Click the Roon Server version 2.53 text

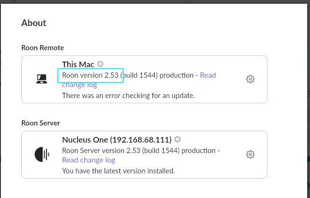[x=101, y=151]
